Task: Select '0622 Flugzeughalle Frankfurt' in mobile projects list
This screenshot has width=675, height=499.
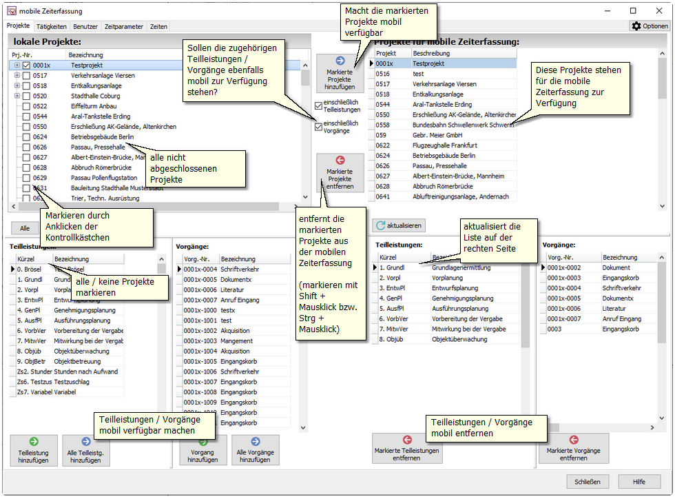Action: tap(446, 145)
